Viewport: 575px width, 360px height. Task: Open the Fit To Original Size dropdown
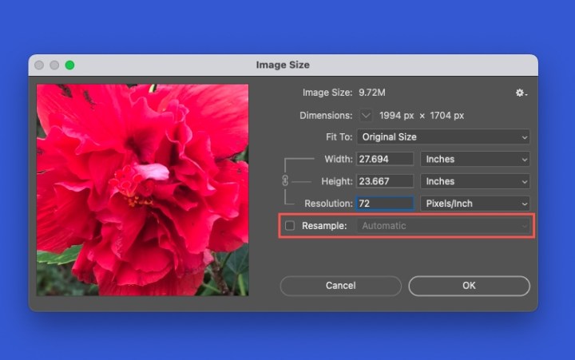point(443,137)
